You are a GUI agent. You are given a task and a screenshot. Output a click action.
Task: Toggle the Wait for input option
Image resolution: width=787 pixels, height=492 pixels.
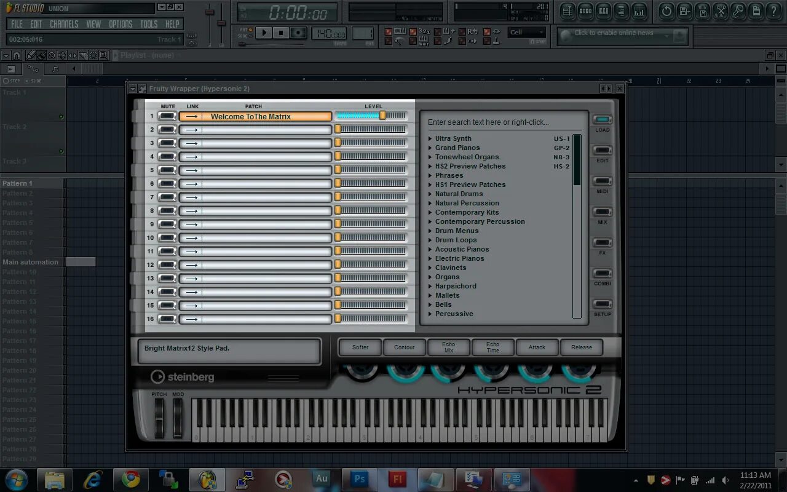(x=413, y=41)
